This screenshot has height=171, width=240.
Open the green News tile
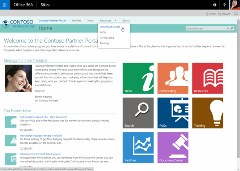click(x=138, y=78)
